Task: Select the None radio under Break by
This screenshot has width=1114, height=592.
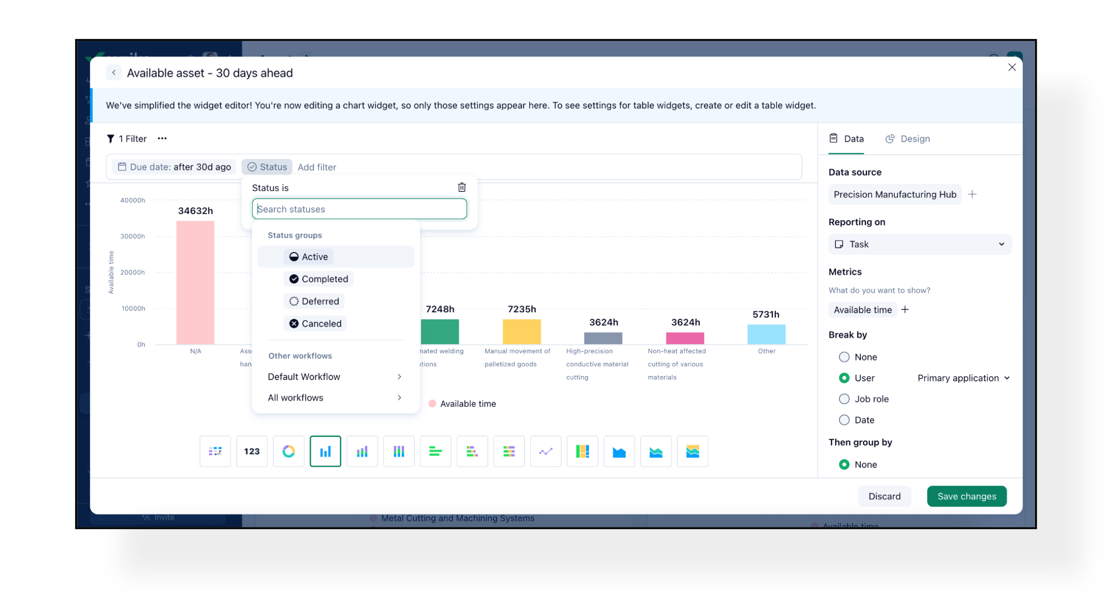Action: click(844, 357)
